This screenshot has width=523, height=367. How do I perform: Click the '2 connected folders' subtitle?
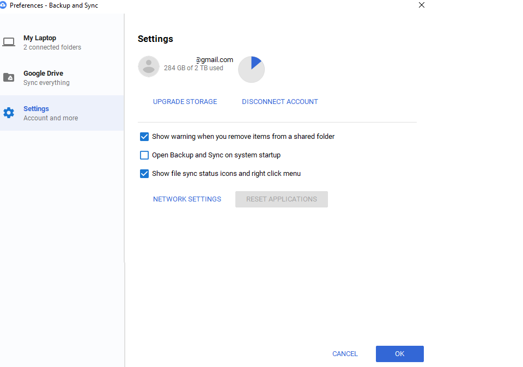coord(52,47)
